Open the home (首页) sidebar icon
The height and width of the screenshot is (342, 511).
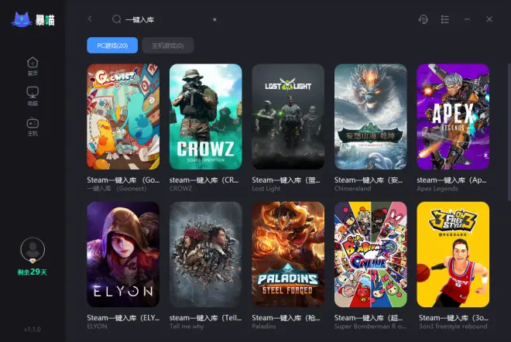coord(33,67)
